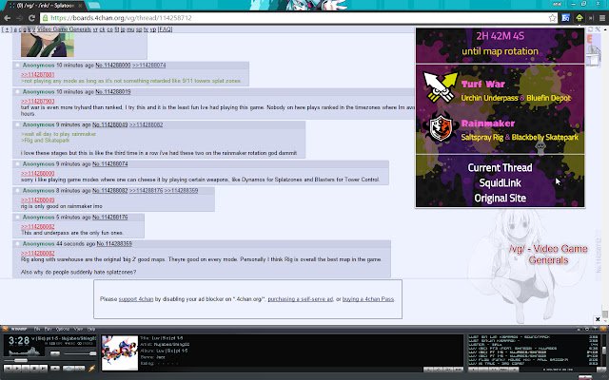The width and height of the screenshot is (609, 380).
Task: Skip to next track in Winamp
Action: pos(43,368)
